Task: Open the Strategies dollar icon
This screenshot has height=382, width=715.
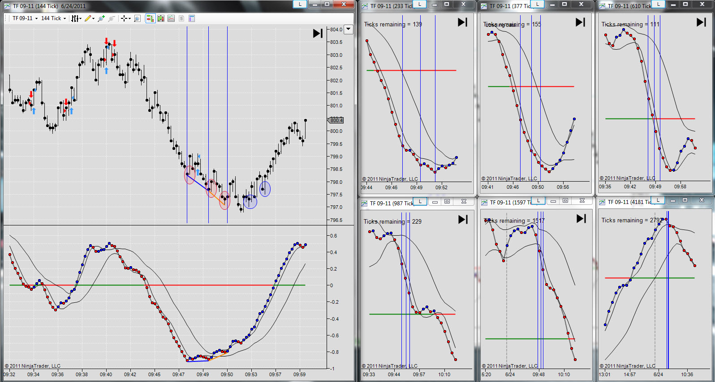Action: (181, 18)
